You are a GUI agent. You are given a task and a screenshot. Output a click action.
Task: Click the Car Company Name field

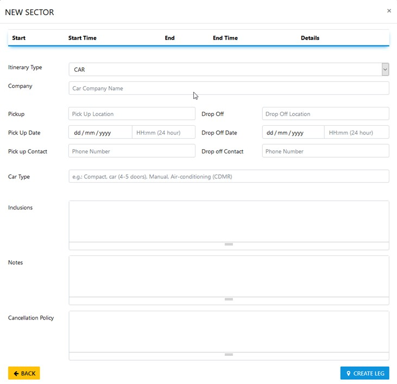(x=228, y=88)
